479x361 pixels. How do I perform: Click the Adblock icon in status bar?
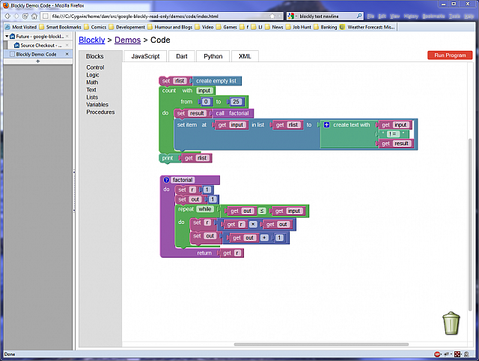click(x=438, y=354)
